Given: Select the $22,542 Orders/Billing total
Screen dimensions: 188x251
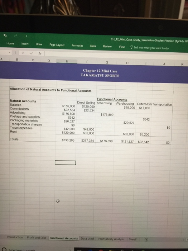Looking at the screenshot, I should coord(143,142).
